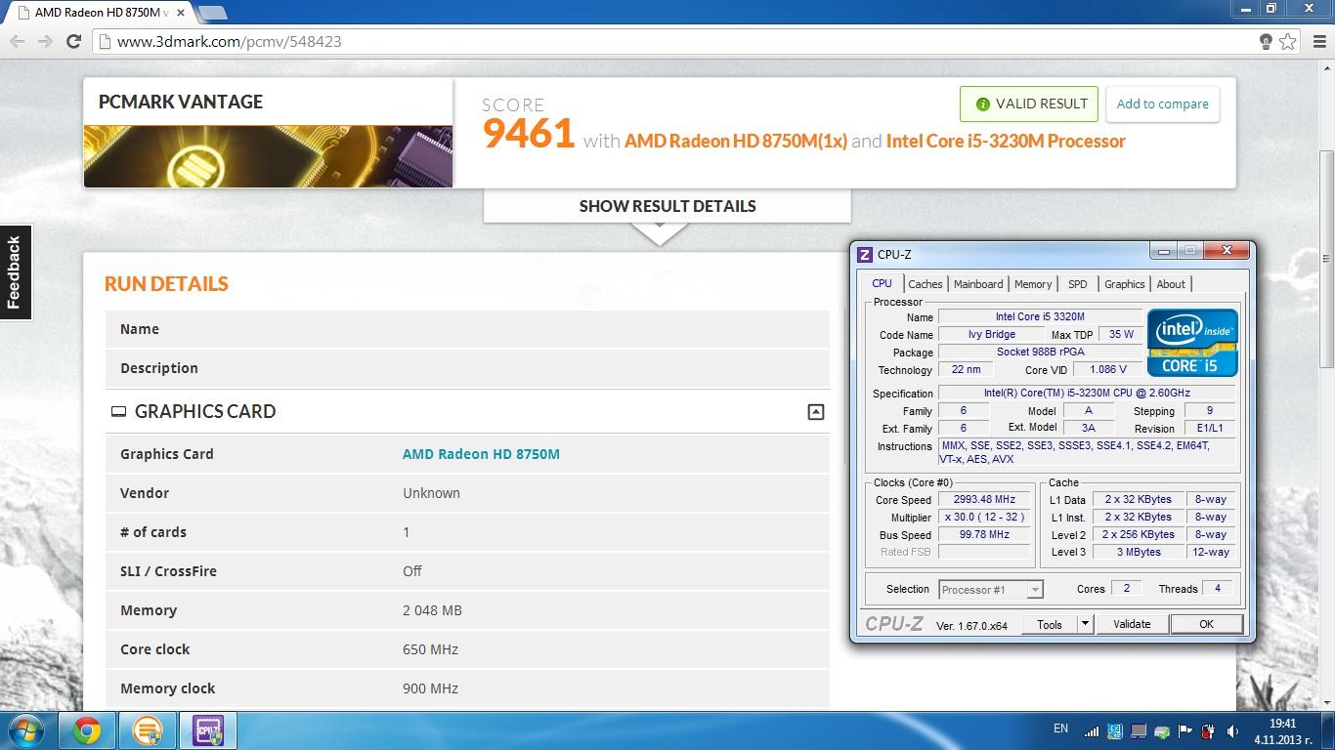This screenshot has height=750, width=1335.
Task: Click the lightbulb icon in the address bar
Action: (1266, 41)
